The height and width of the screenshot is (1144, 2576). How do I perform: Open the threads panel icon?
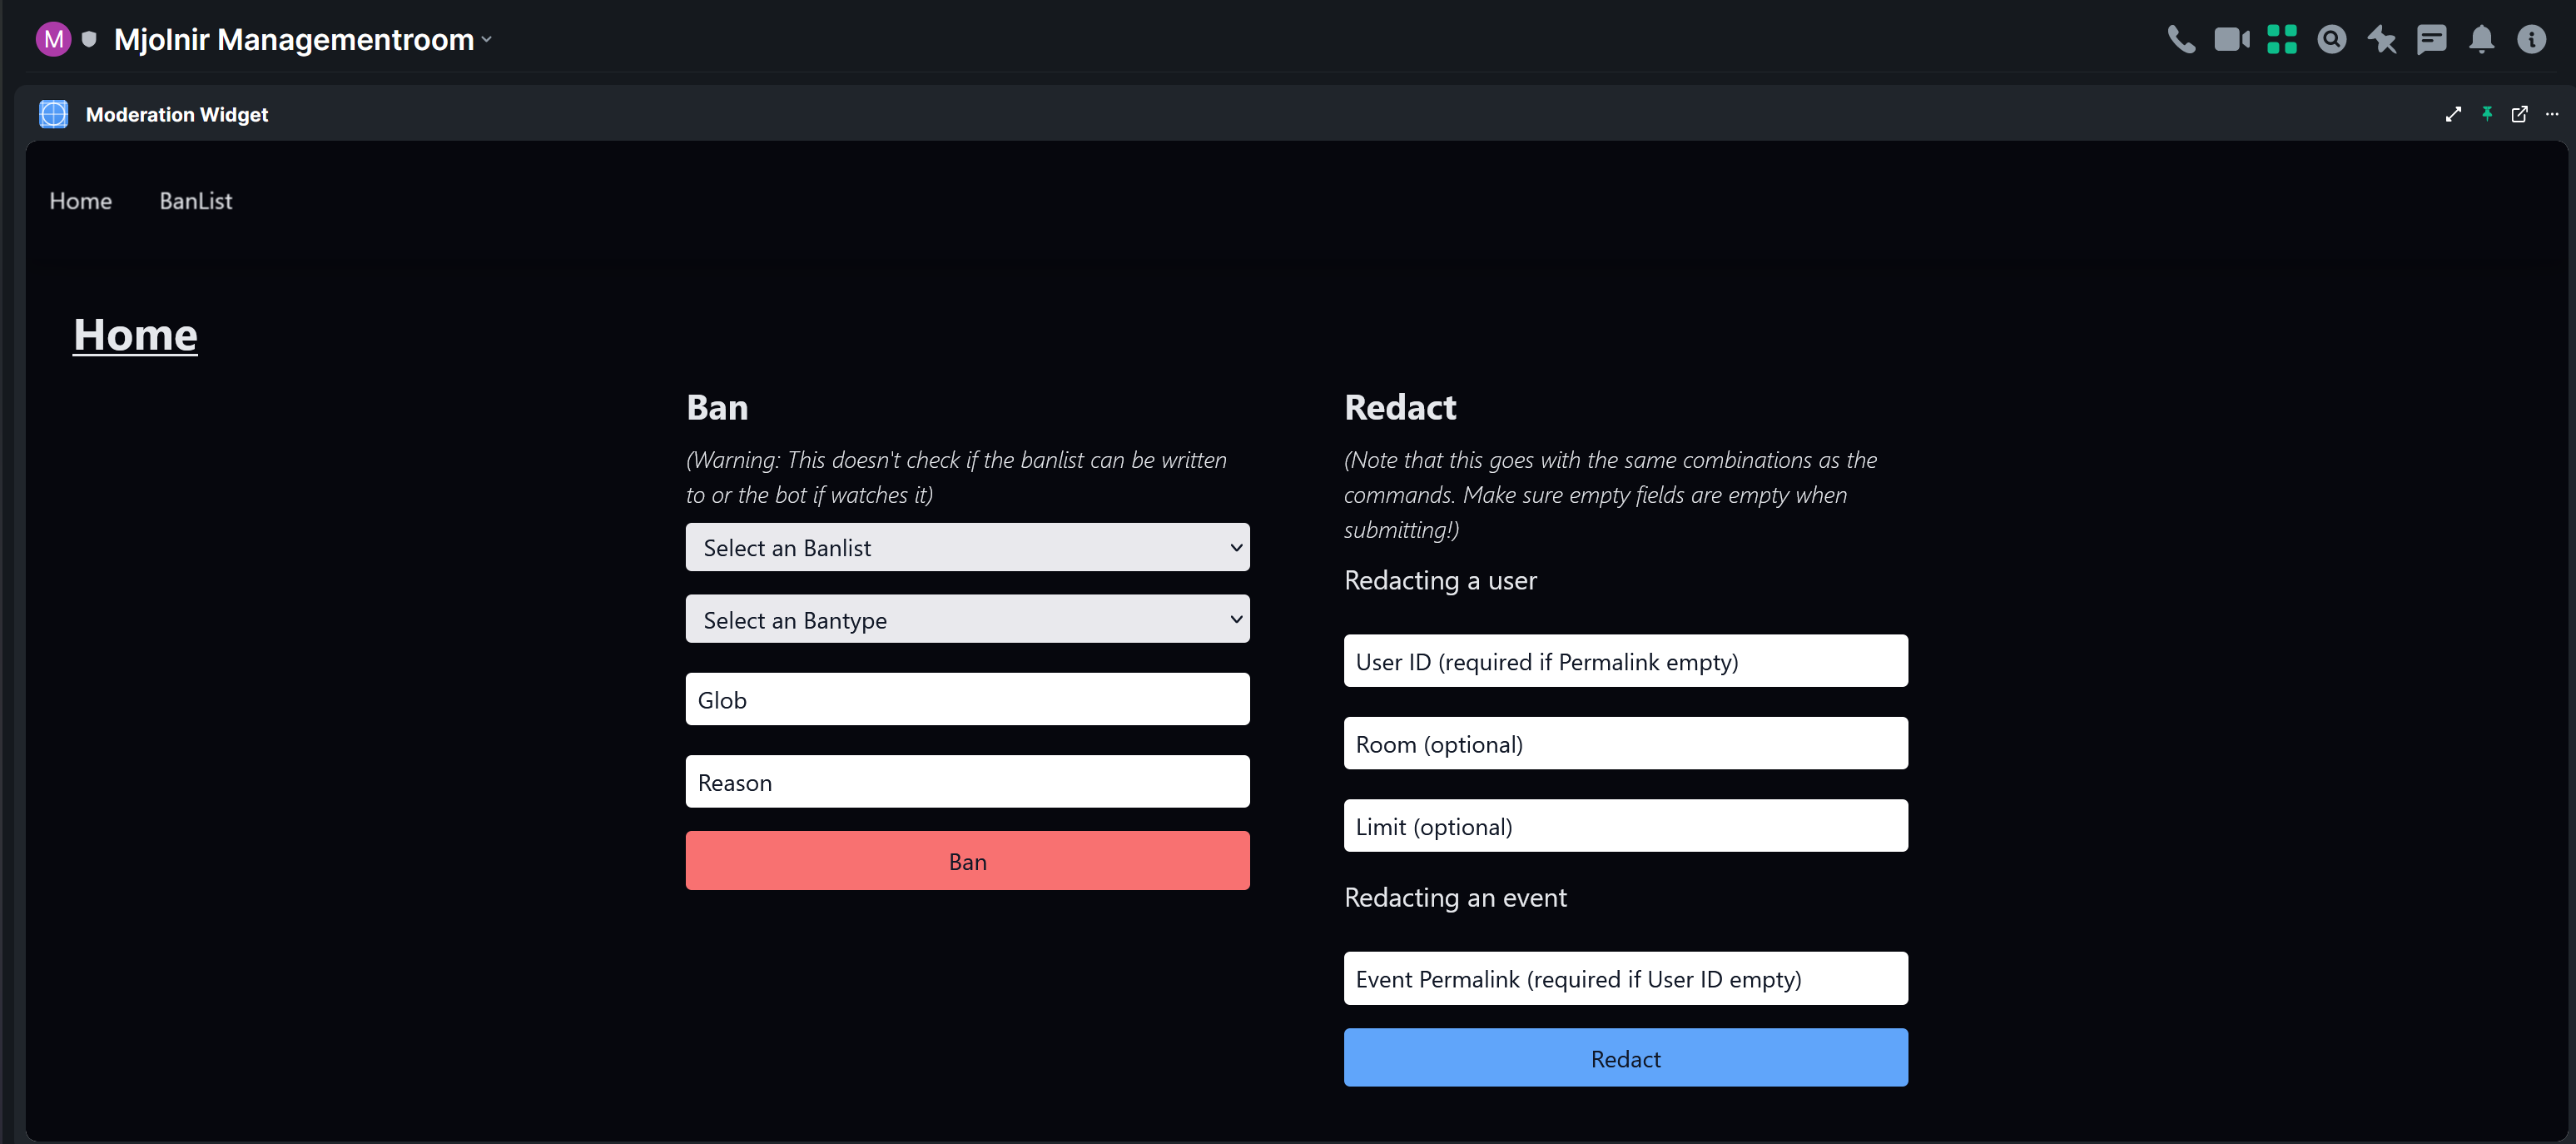click(2431, 40)
